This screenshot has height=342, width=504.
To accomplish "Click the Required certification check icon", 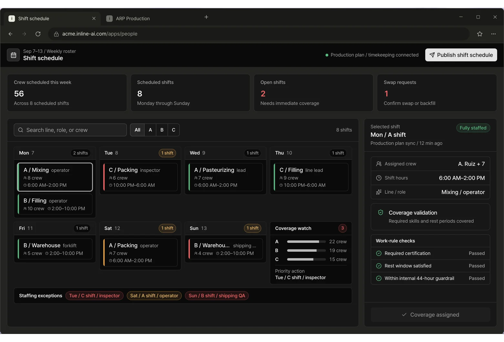I will [379, 253].
